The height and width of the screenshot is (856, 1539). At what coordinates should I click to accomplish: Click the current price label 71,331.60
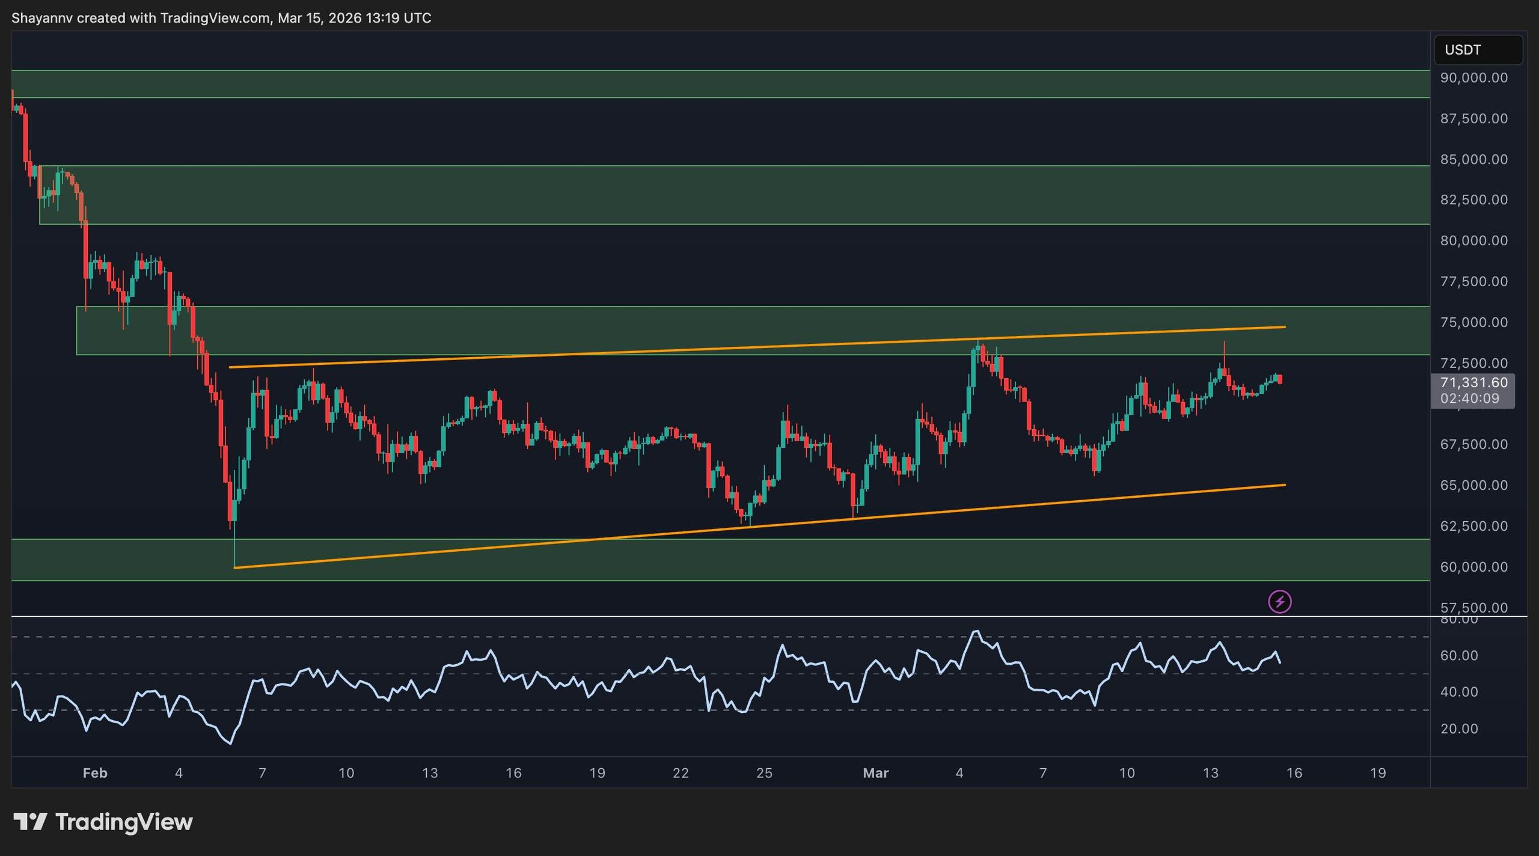[x=1473, y=383]
